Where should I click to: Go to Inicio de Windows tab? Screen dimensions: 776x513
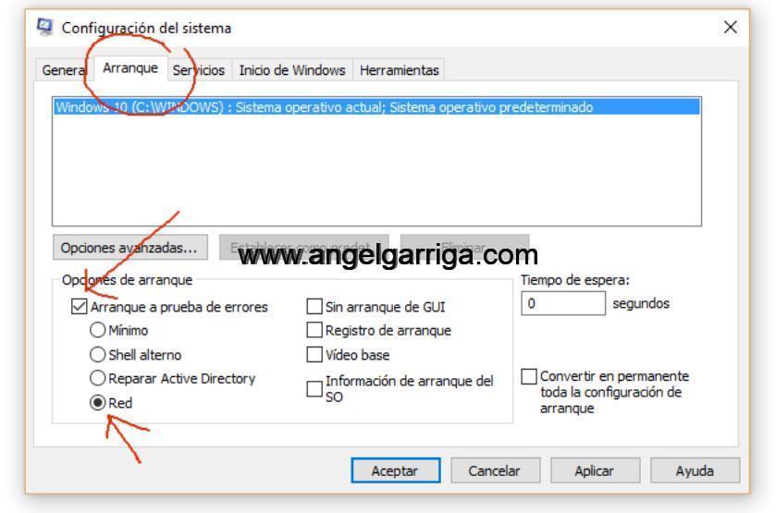coord(292,70)
